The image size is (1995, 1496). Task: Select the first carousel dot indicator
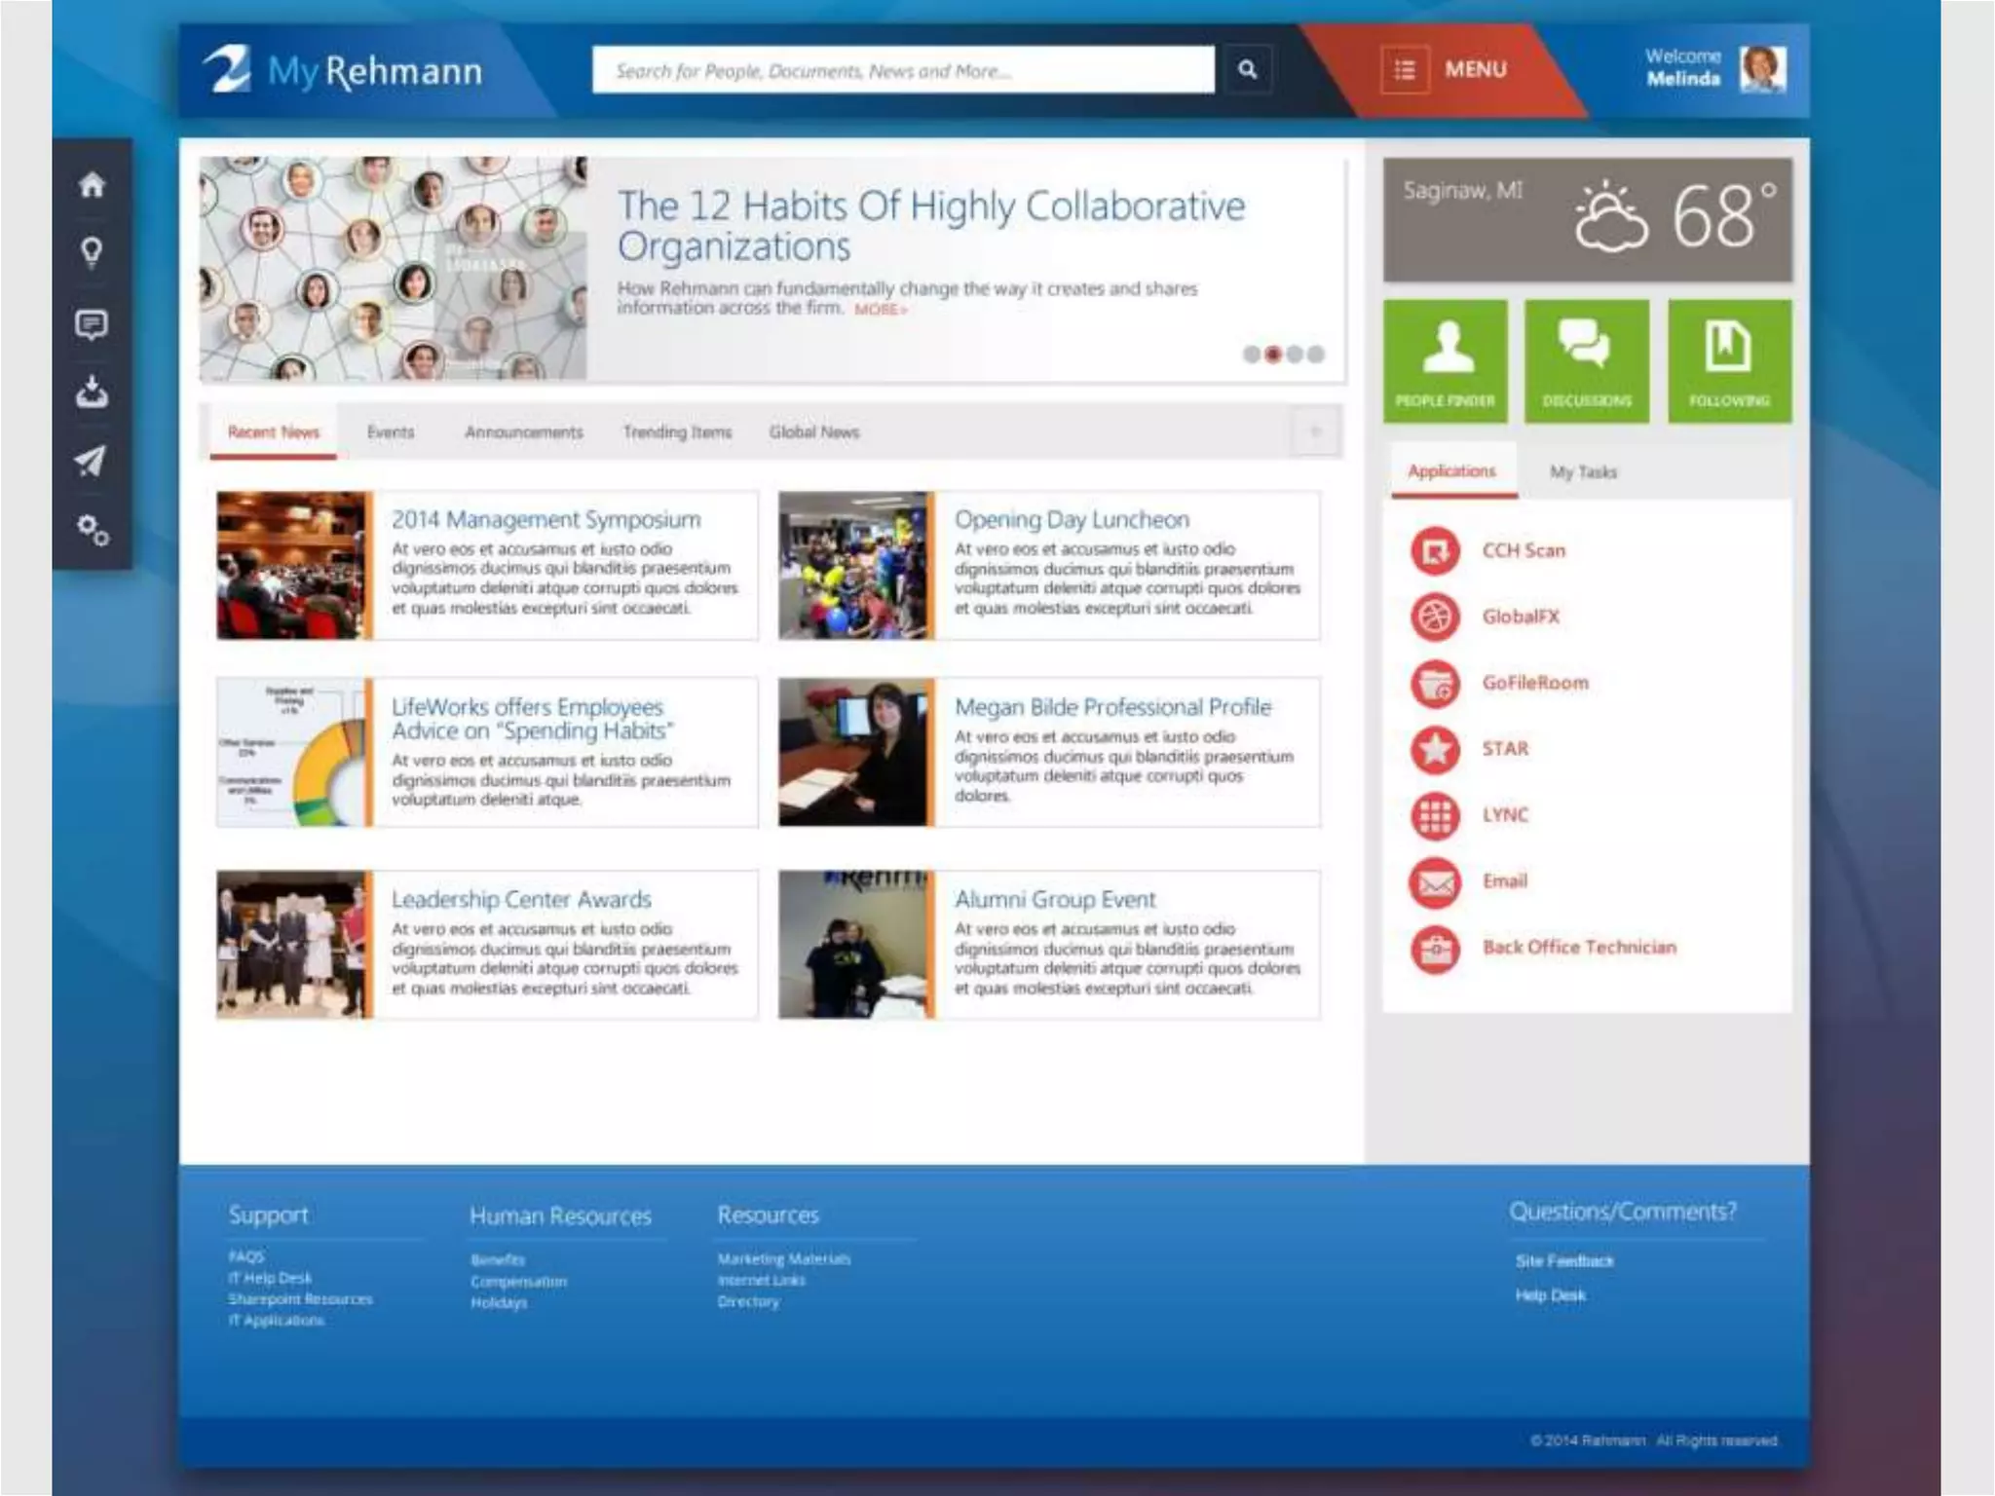click(1252, 355)
